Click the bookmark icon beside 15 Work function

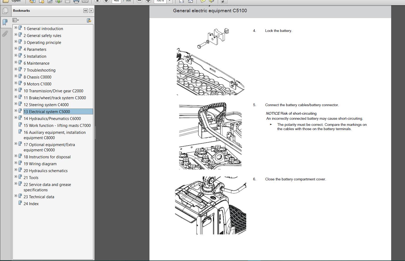tap(20, 125)
